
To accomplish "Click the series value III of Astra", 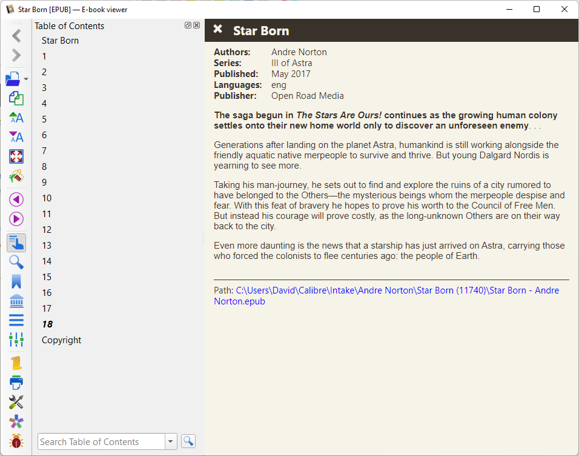I will tap(292, 63).
